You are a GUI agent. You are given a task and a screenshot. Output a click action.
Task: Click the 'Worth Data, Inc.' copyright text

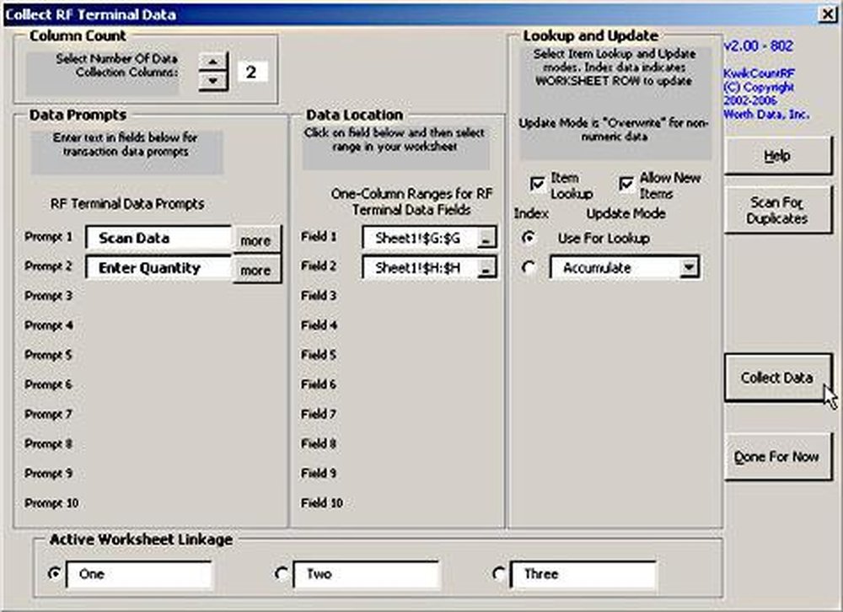pos(766,114)
